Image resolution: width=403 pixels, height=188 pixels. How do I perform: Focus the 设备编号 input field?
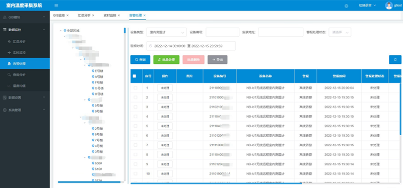pyautogui.click(x=222, y=32)
